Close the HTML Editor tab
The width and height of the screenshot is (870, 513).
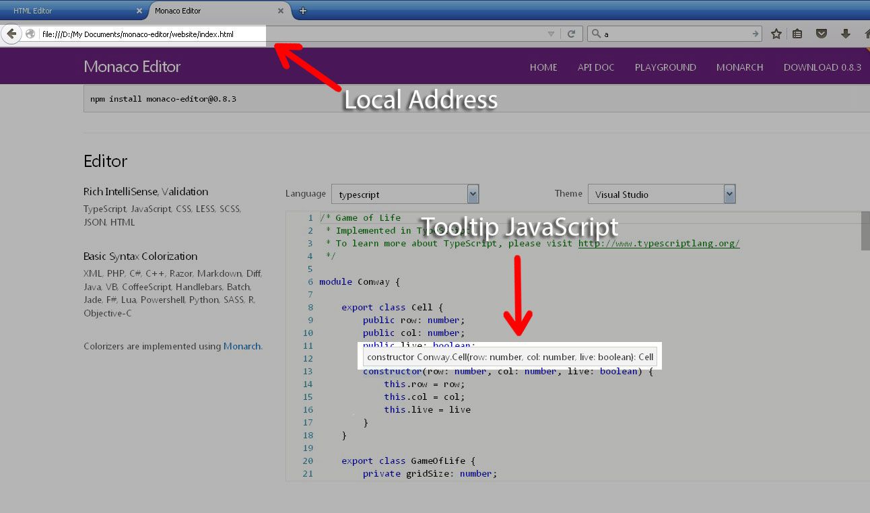[x=139, y=11]
